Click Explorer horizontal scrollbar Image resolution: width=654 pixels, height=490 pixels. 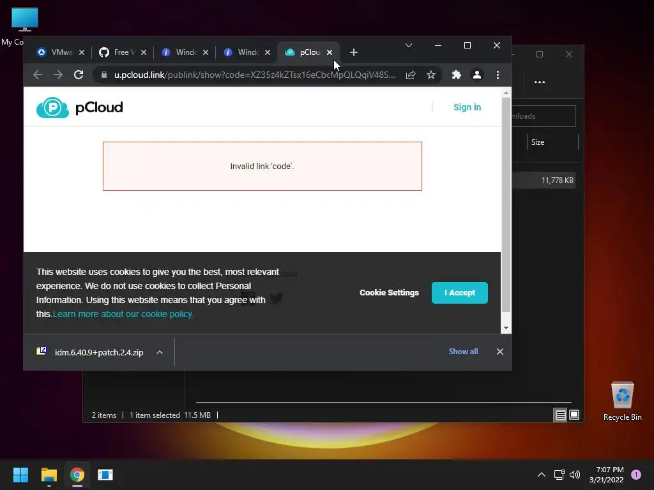(x=384, y=403)
